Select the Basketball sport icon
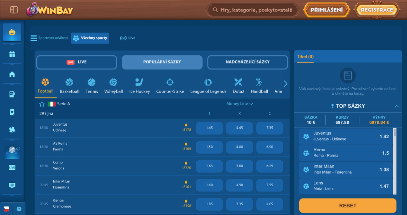Viewport: 407px width, 215px height. point(69,83)
